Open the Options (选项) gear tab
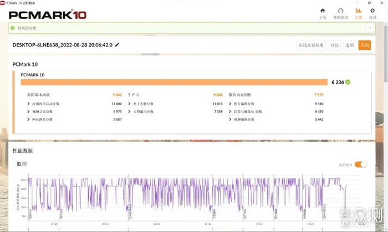 coord(372,14)
